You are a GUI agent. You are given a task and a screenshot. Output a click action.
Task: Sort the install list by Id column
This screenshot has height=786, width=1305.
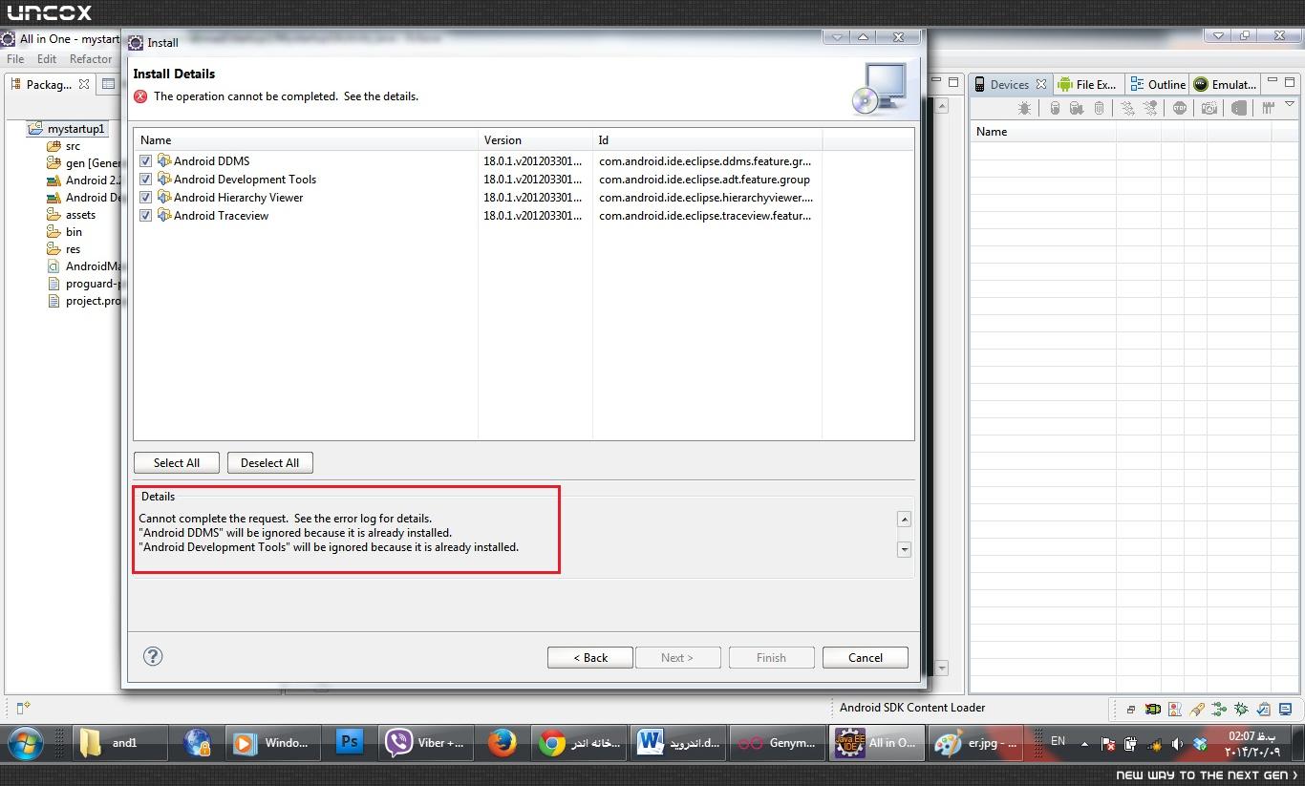tap(707, 140)
